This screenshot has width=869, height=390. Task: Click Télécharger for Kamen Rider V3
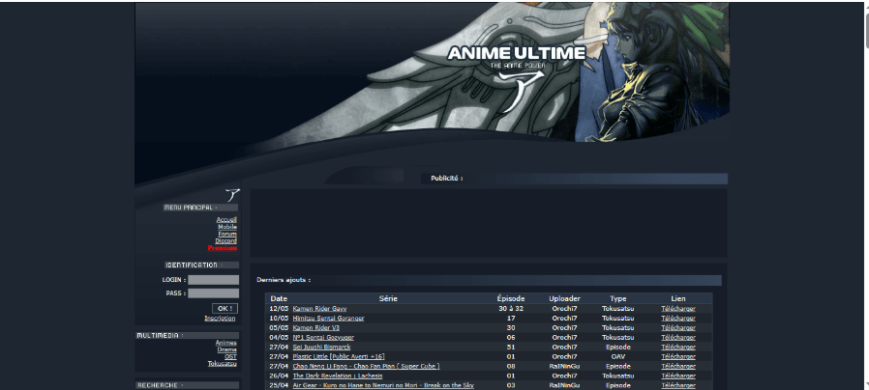[678, 328]
